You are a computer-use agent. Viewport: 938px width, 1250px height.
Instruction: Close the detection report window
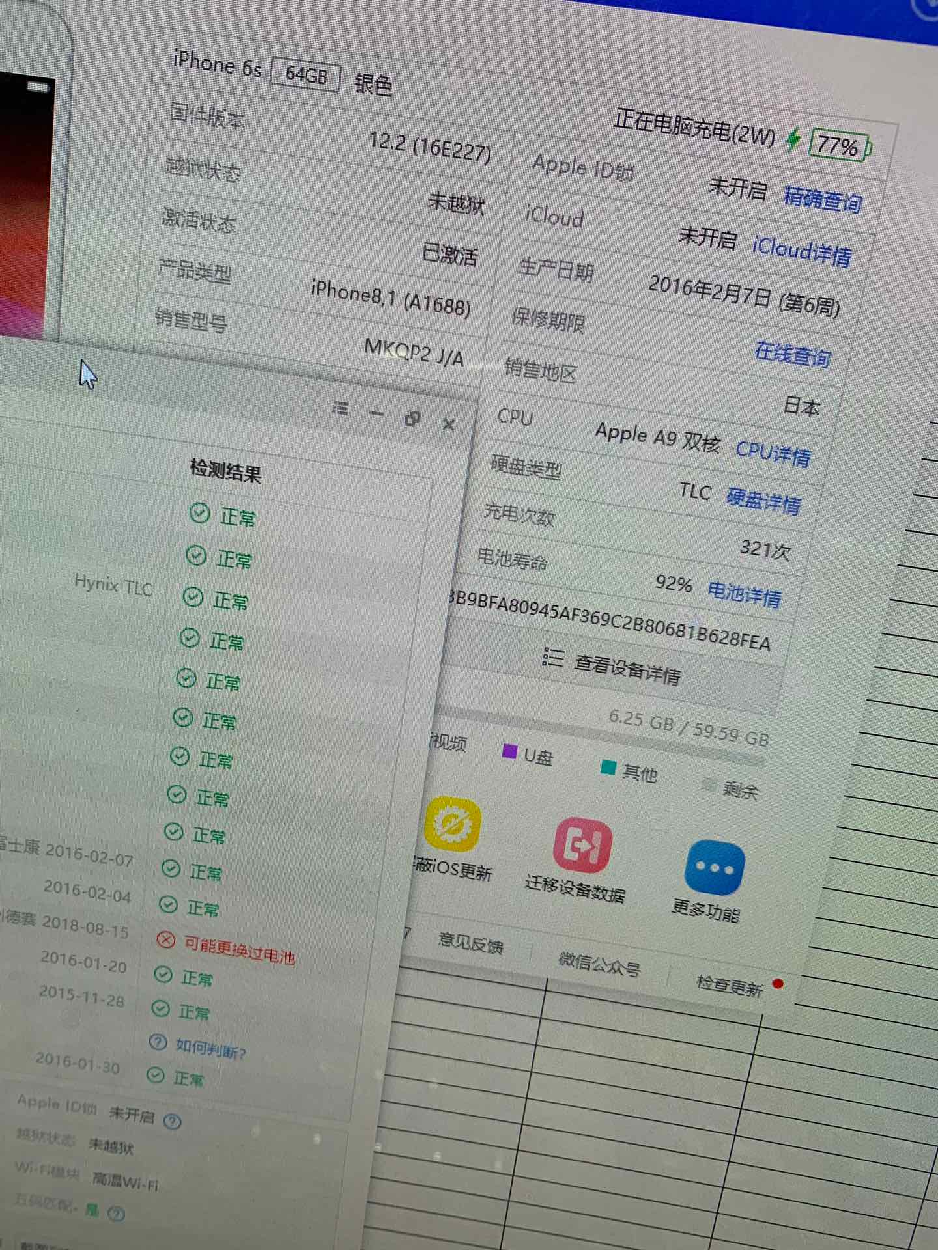click(x=448, y=424)
